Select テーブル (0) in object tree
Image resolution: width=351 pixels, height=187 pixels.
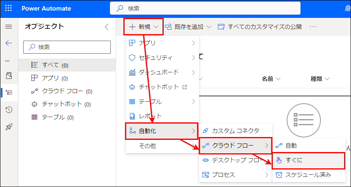67,117
